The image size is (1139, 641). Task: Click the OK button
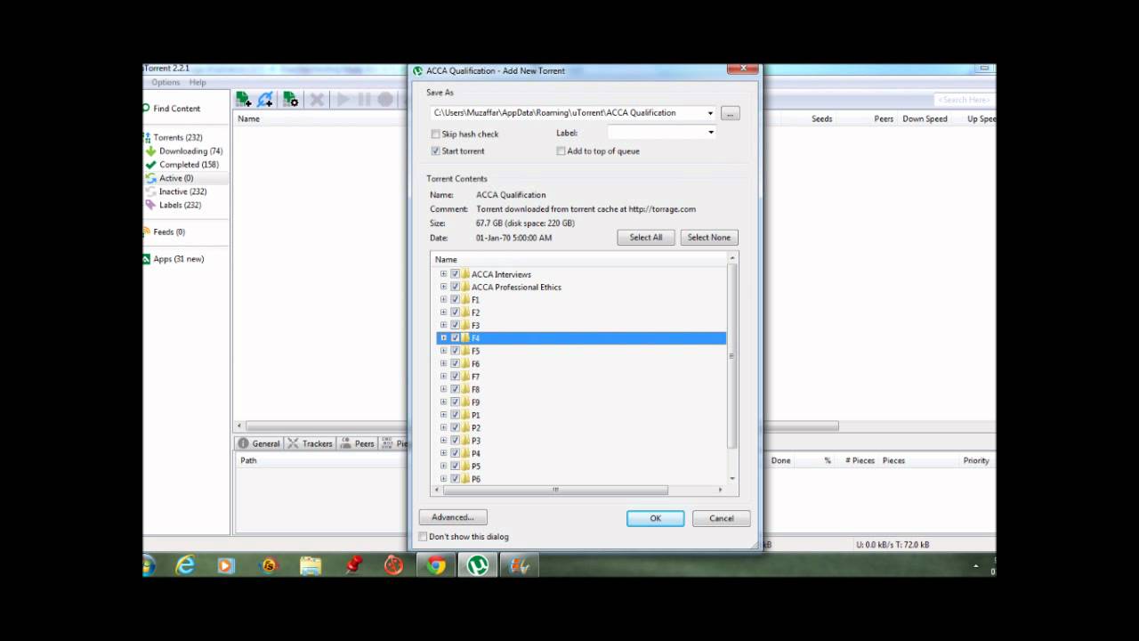tap(656, 518)
